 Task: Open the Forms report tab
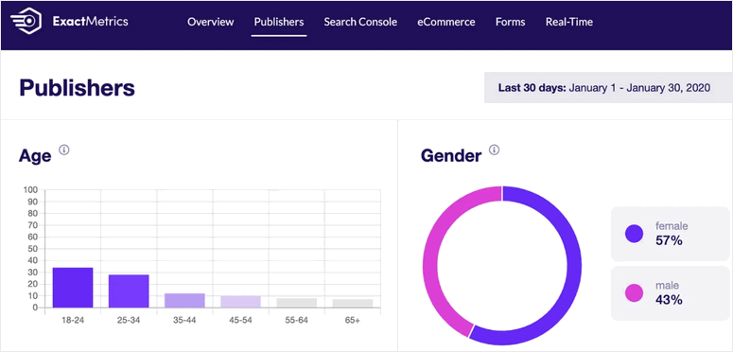click(x=510, y=22)
